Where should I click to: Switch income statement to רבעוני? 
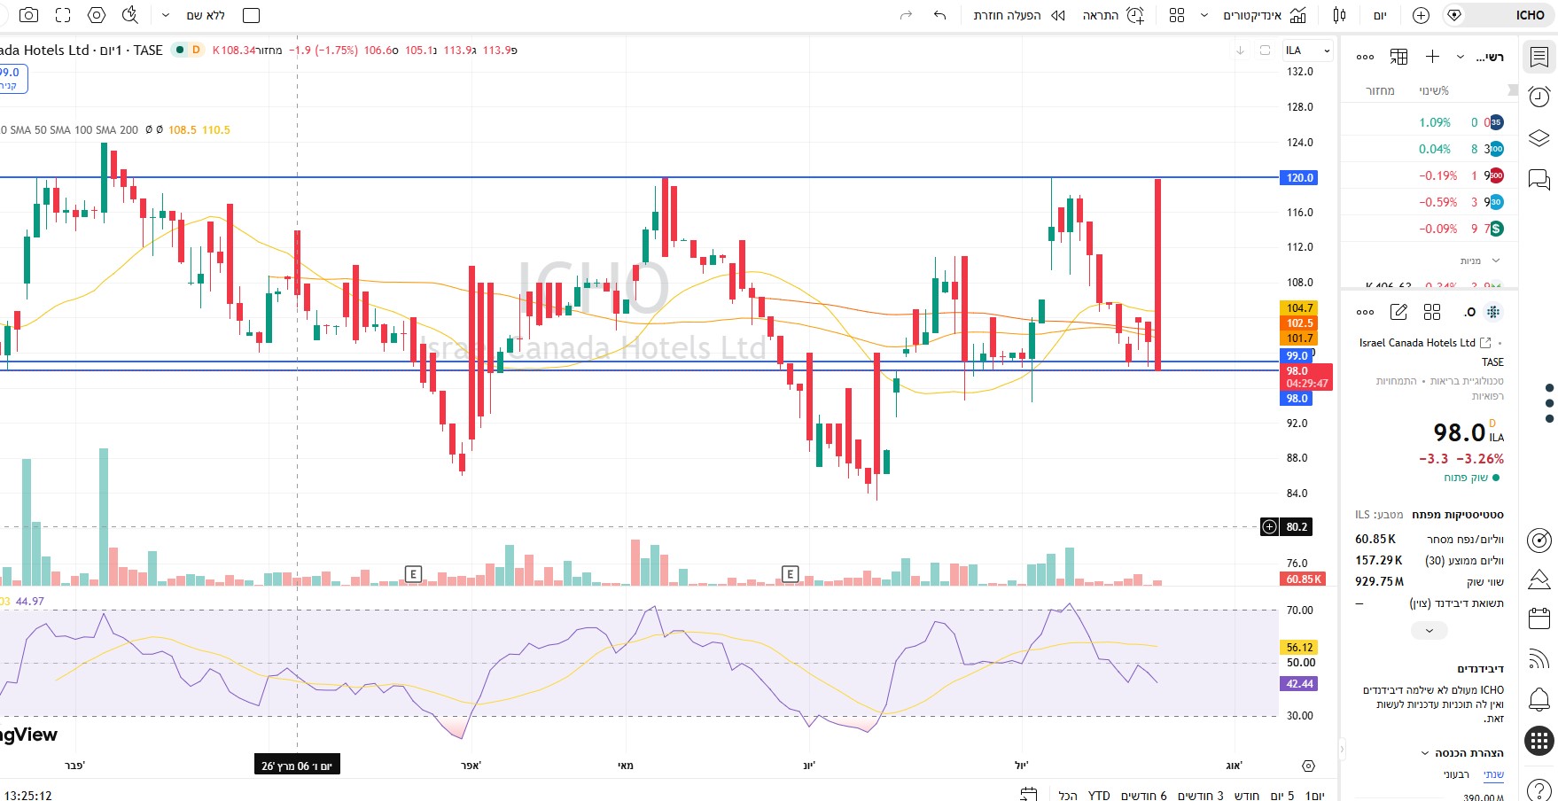click(x=1456, y=774)
